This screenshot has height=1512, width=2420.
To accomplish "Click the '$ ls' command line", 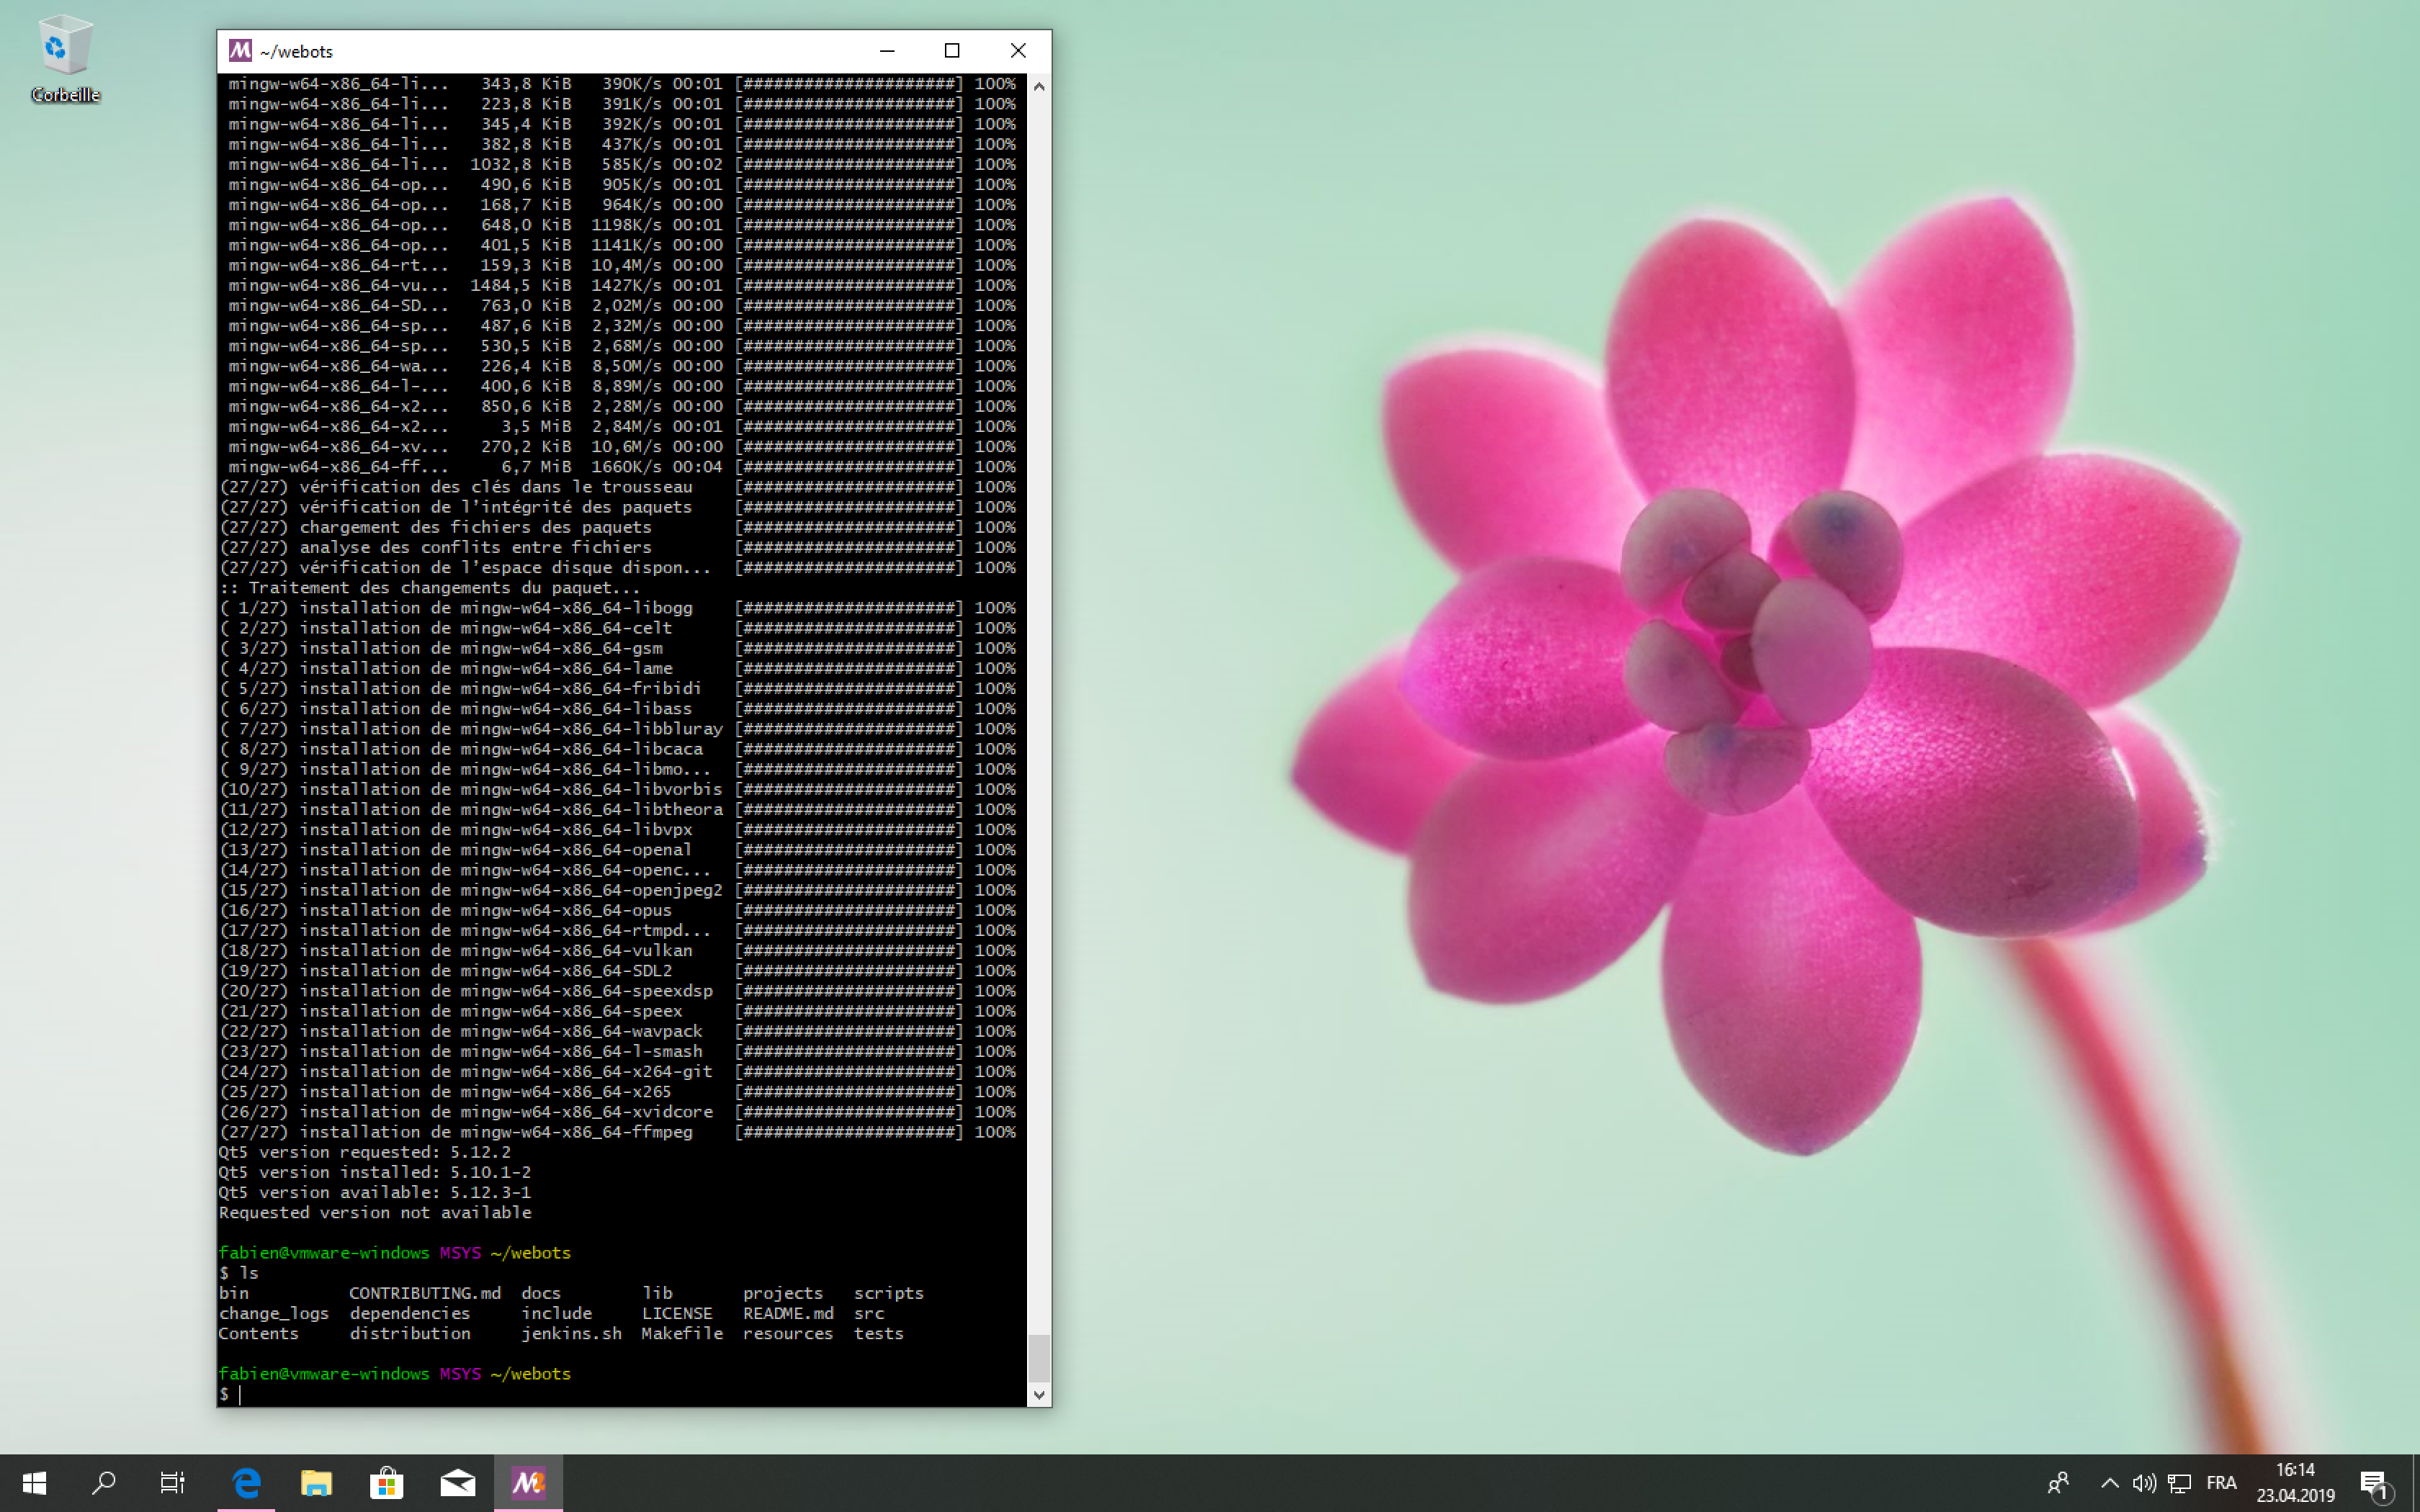I will point(239,1273).
